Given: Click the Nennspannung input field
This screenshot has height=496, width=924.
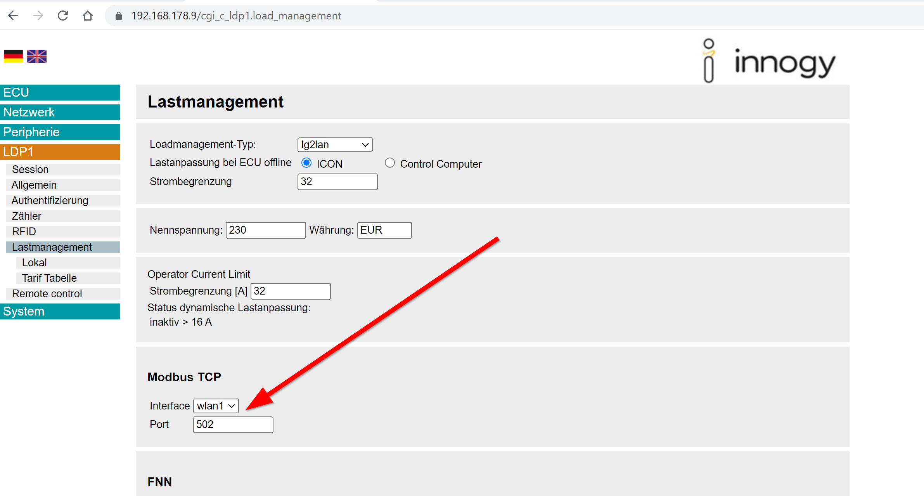Looking at the screenshot, I should [265, 230].
